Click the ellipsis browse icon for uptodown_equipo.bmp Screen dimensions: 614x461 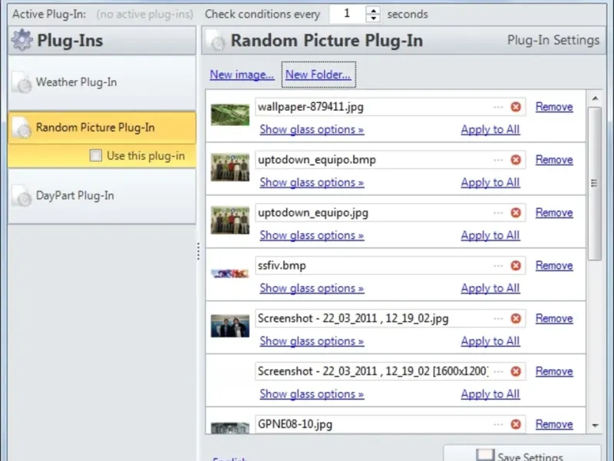[x=498, y=160]
